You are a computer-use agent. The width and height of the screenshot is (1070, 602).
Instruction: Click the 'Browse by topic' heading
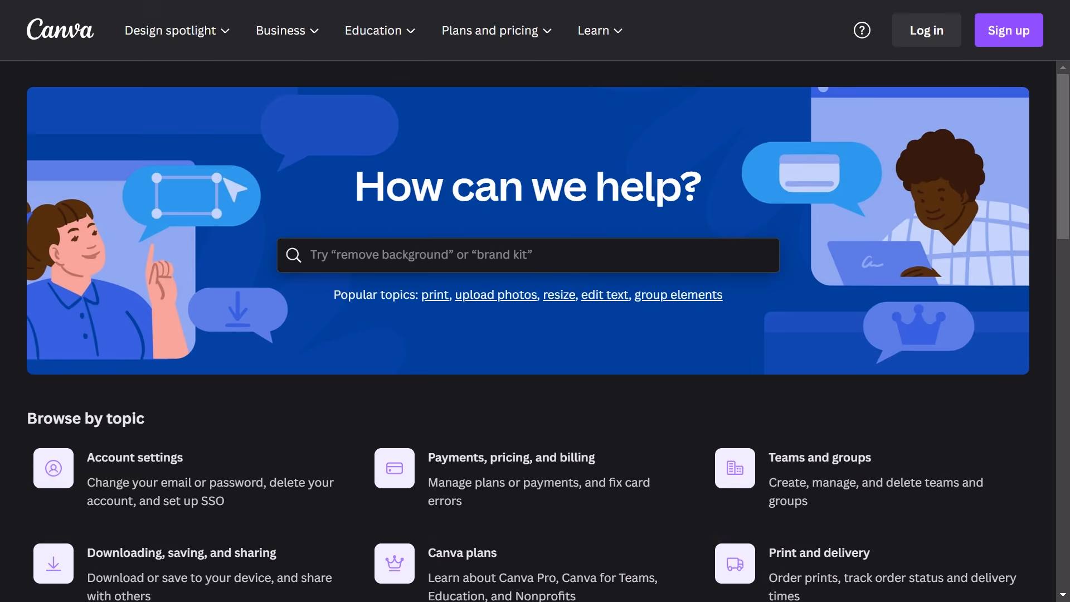[x=86, y=419]
